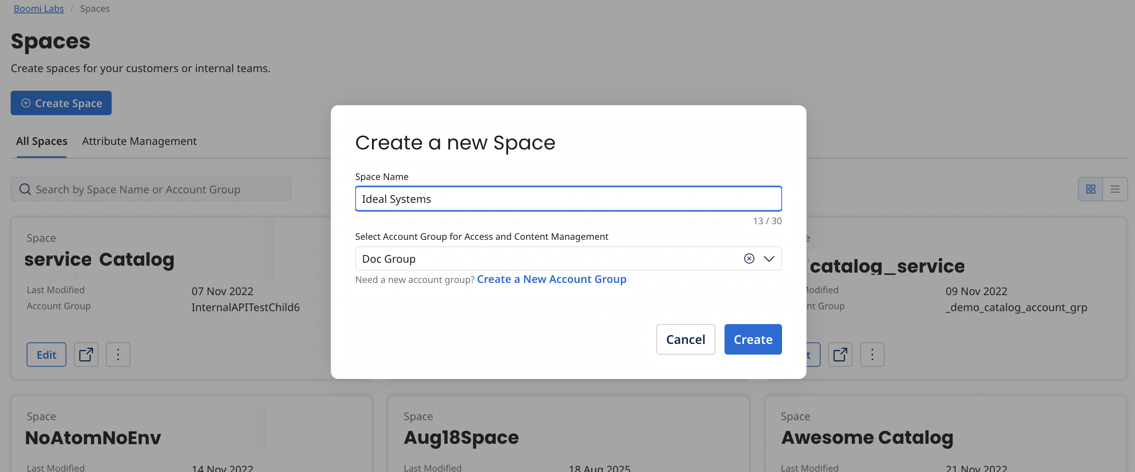Click the Create Space button
This screenshot has height=472, width=1135.
click(61, 103)
